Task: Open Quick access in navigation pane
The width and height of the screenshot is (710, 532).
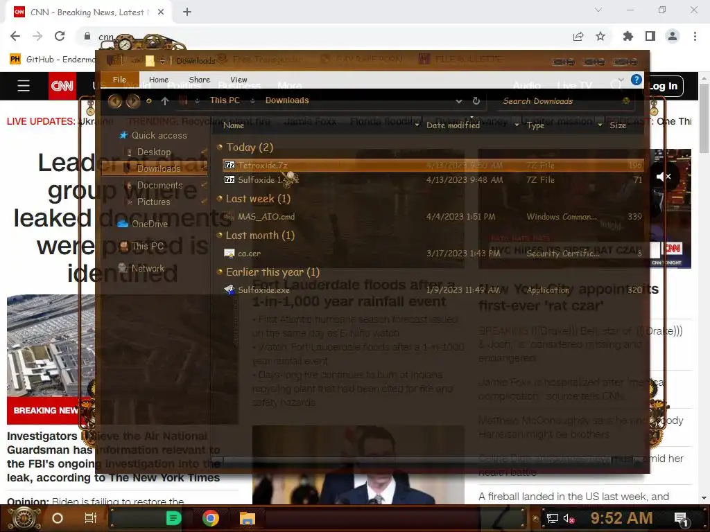Action: point(159,135)
